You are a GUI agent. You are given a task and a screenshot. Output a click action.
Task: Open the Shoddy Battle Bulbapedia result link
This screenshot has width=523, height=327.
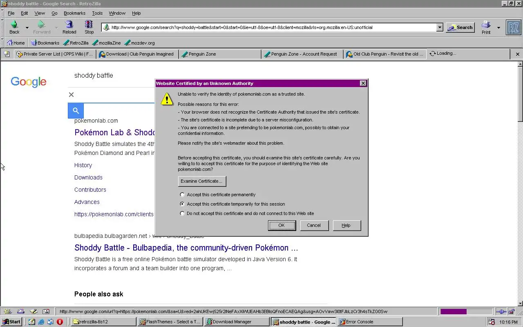[186, 248]
